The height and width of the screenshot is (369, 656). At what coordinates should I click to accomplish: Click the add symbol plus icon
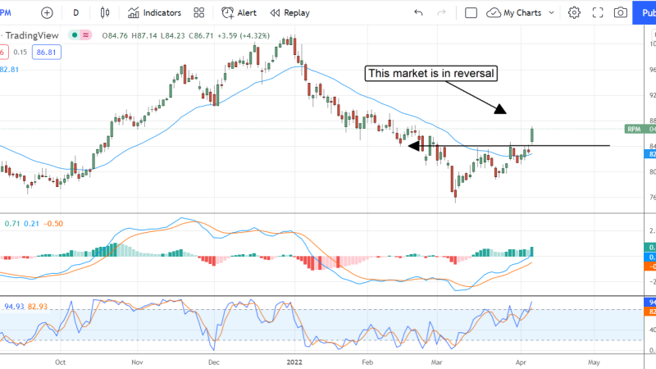(46, 13)
